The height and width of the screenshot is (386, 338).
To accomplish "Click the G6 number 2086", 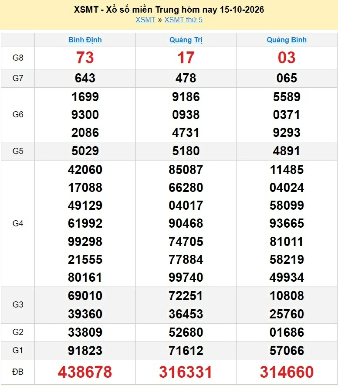I will 85,133.
